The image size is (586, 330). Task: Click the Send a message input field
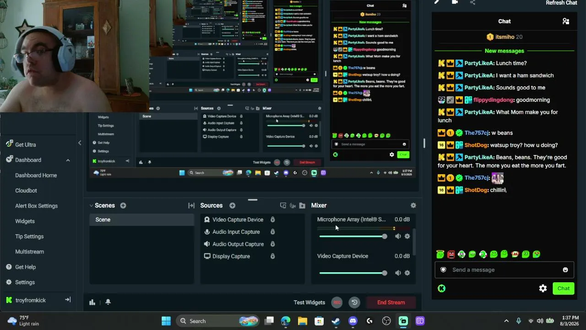(504, 269)
